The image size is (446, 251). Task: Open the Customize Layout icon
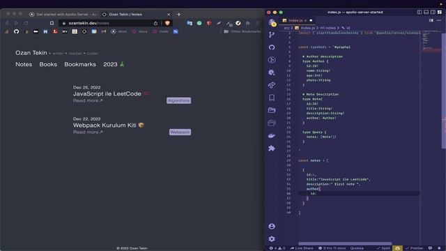(x=440, y=13)
